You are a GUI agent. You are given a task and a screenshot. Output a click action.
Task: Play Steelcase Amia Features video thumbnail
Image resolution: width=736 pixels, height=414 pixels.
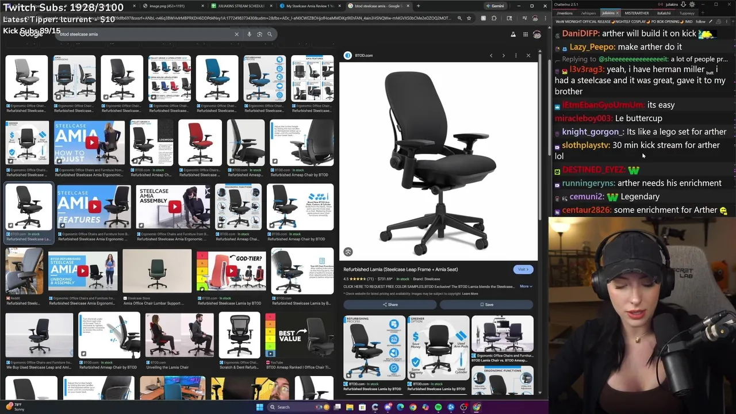94,207
